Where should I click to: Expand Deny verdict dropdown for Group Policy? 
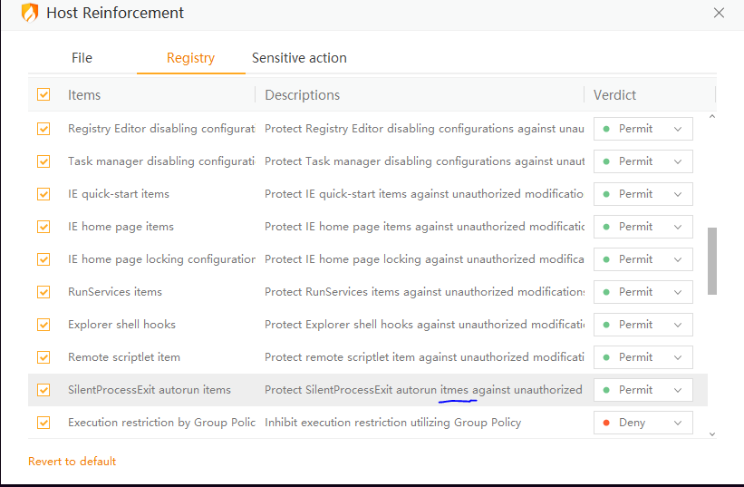[643, 423]
